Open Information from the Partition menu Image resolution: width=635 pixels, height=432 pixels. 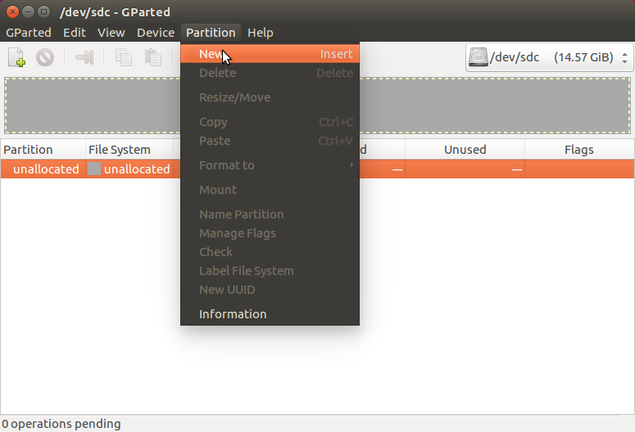point(270,314)
